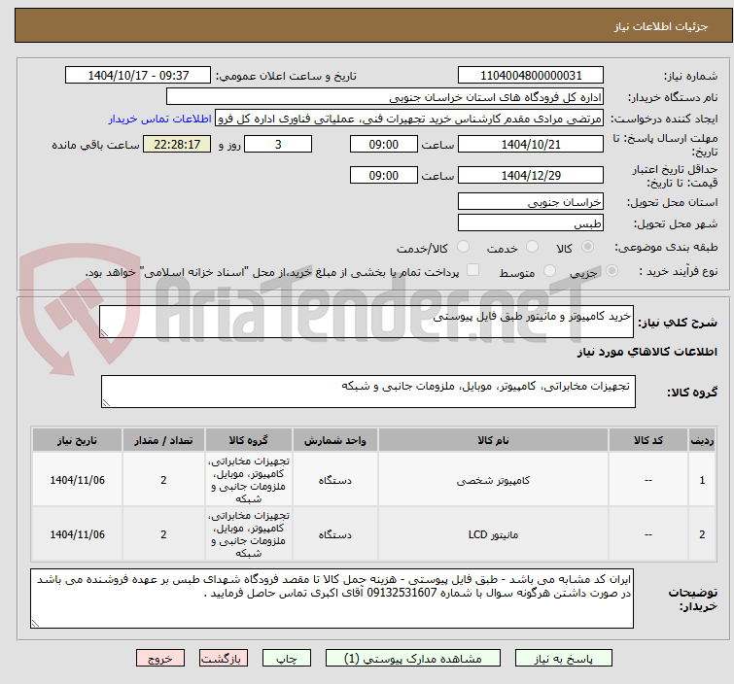734x684 pixels.
Task: Click the 'دستگاه' unit cell in مانیتور LCD row
Action: [335, 534]
